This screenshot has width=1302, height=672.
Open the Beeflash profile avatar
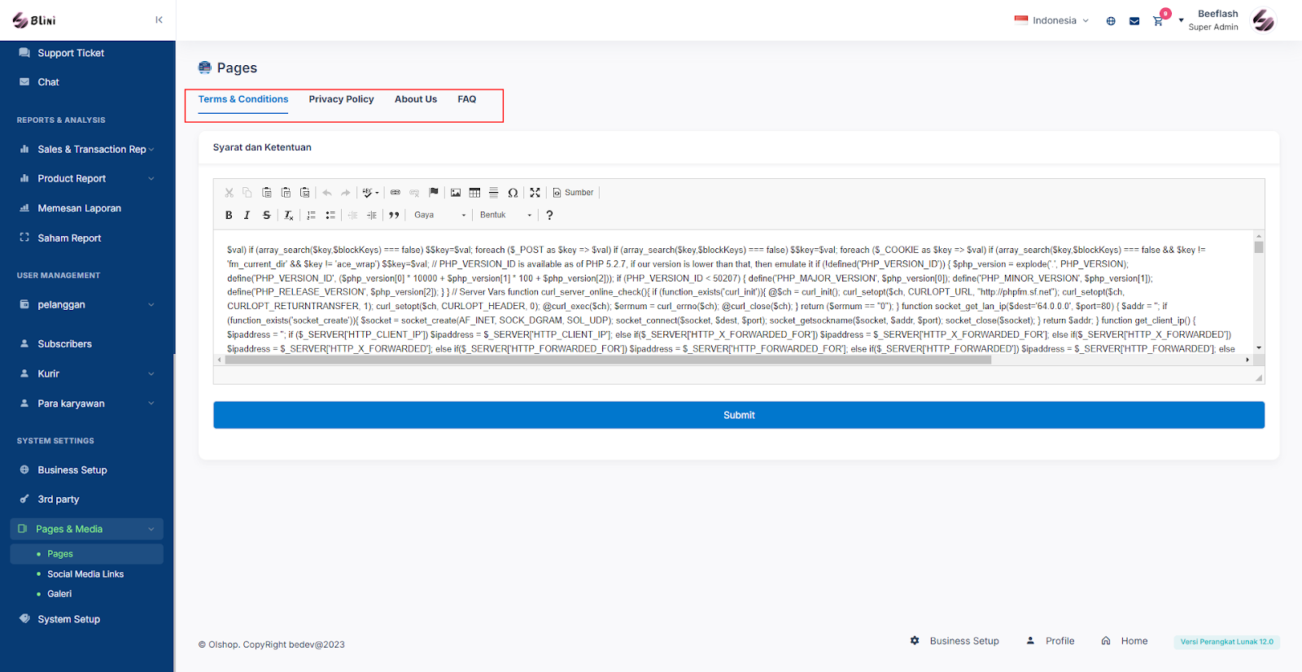[1263, 20]
